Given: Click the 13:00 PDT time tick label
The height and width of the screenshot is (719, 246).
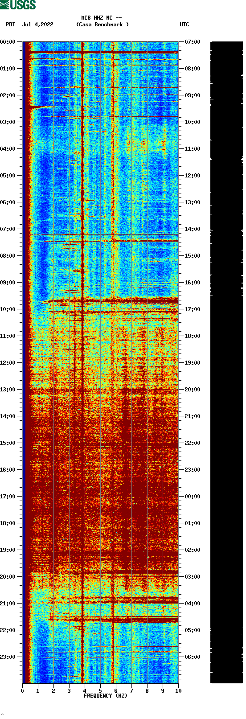Looking at the screenshot, I should 8,390.
